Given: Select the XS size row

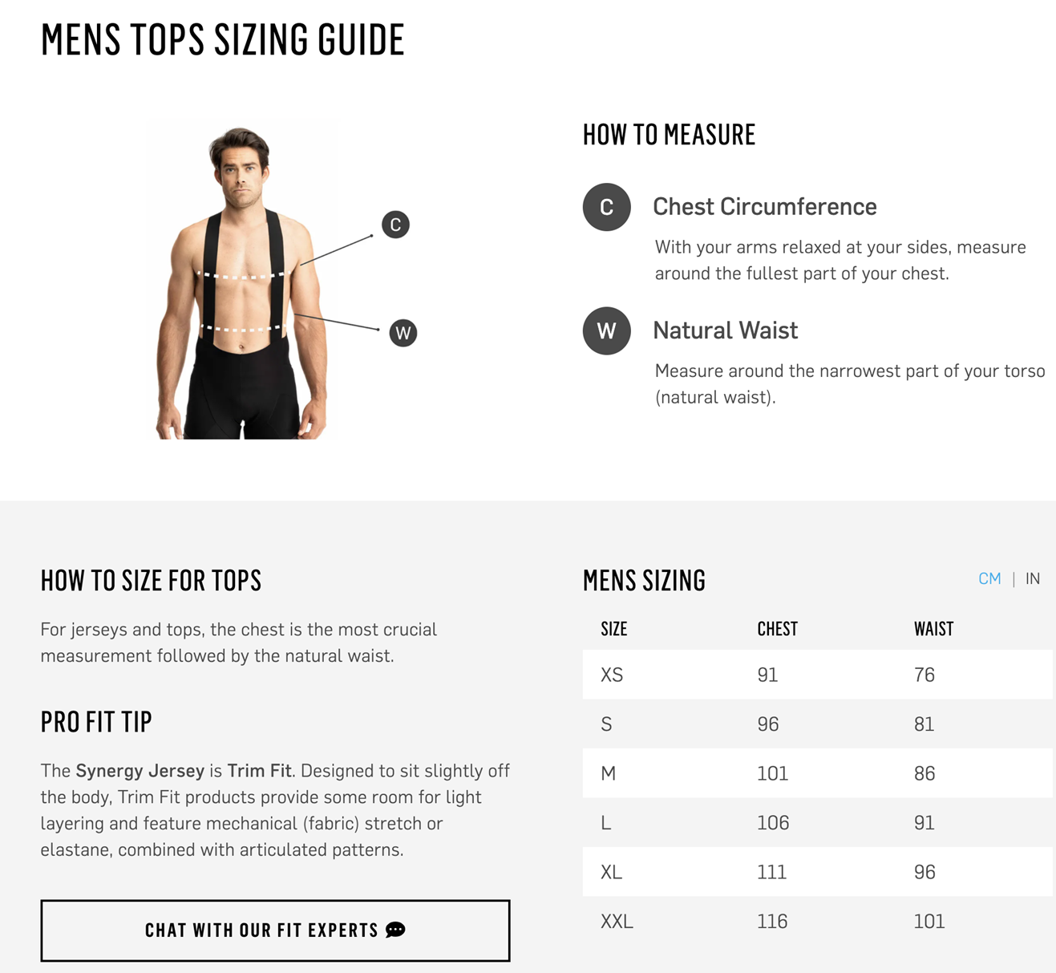Looking at the screenshot, I should pos(817,675).
